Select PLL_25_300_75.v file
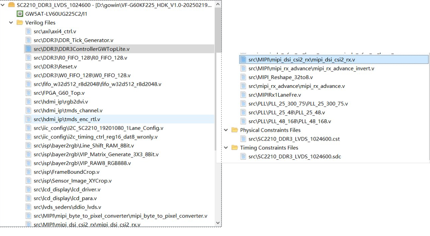 [298, 104]
